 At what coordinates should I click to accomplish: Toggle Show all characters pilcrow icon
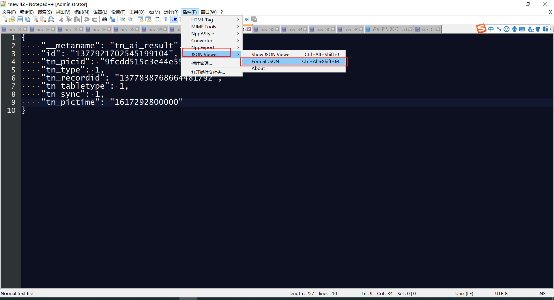[166, 19]
